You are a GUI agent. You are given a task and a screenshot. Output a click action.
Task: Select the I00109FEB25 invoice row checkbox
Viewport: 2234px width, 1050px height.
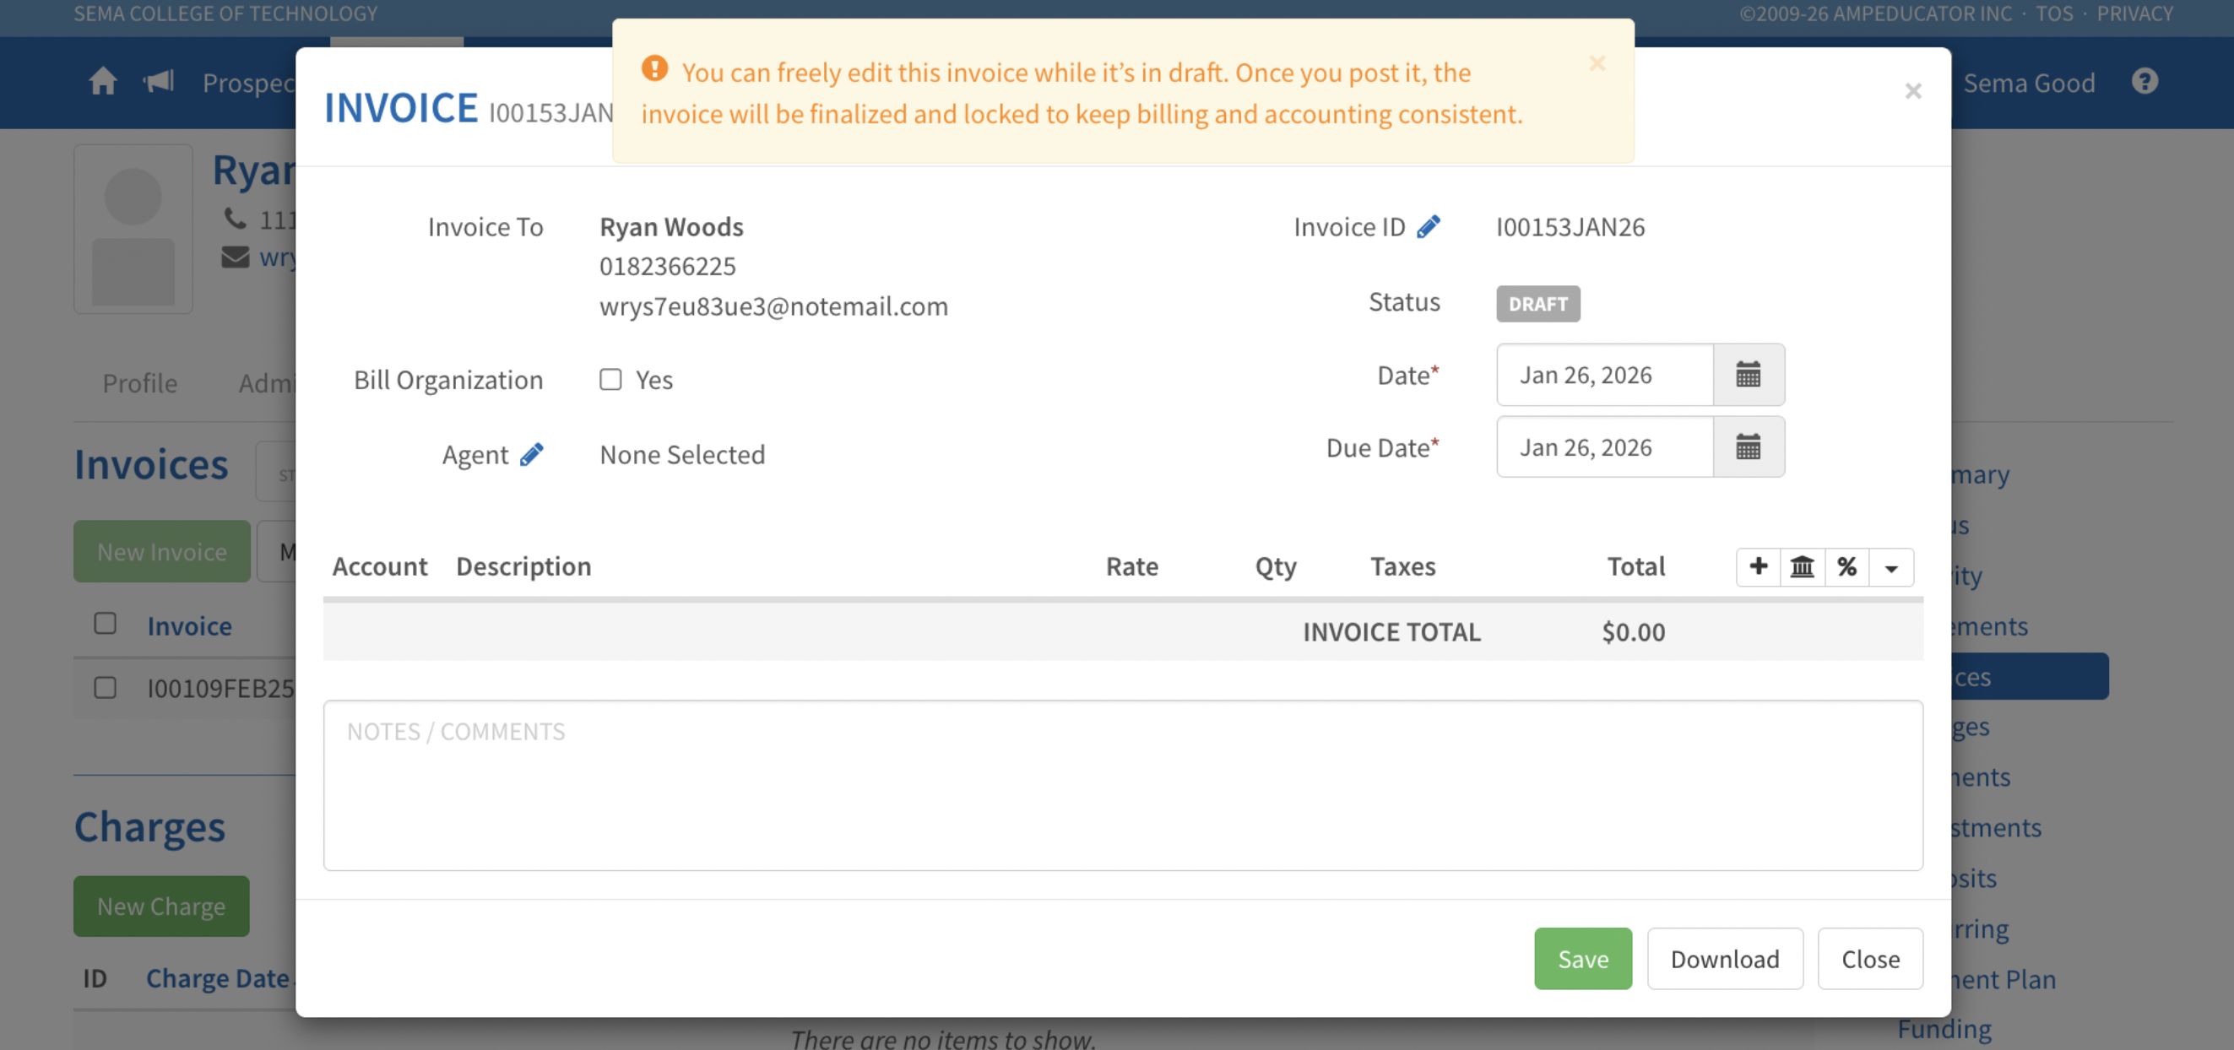[x=105, y=688]
